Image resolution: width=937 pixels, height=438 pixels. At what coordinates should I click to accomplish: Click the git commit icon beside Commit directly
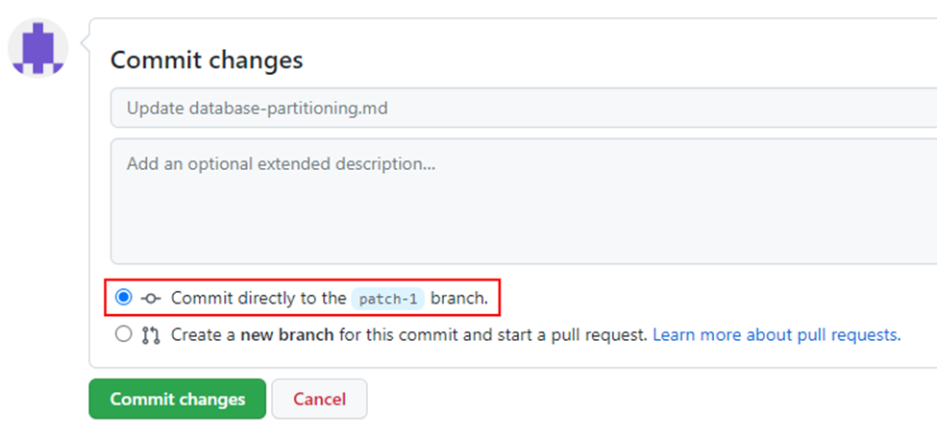(x=150, y=298)
